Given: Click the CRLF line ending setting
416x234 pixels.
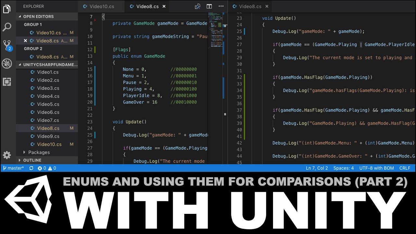Looking at the screenshot, I should (x=405, y=168).
